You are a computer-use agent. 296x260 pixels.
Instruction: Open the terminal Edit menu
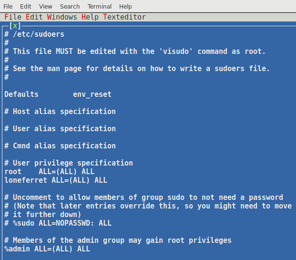(26, 7)
